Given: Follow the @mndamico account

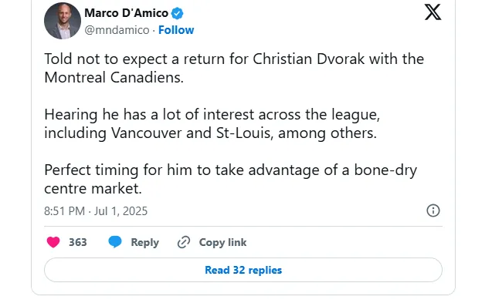Looking at the screenshot, I should pyautogui.click(x=176, y=30).
